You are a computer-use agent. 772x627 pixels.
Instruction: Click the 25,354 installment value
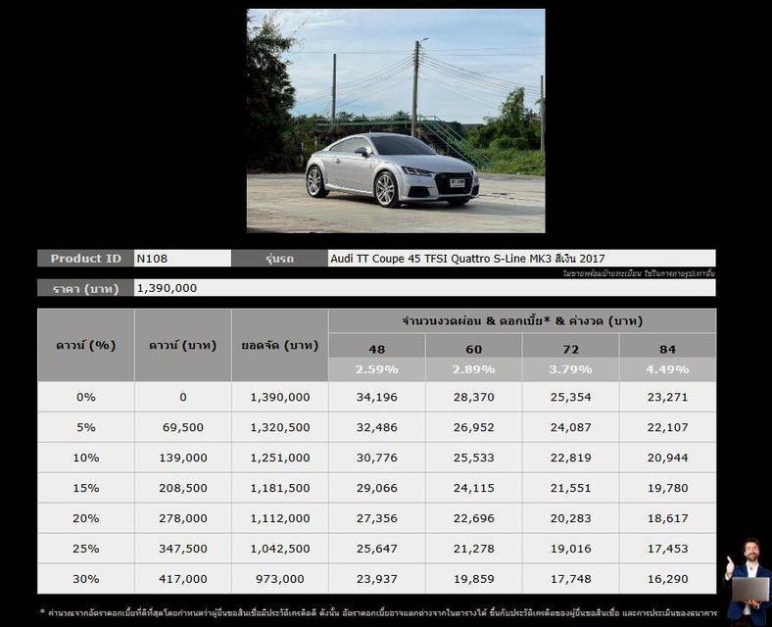tap(570, 397)
